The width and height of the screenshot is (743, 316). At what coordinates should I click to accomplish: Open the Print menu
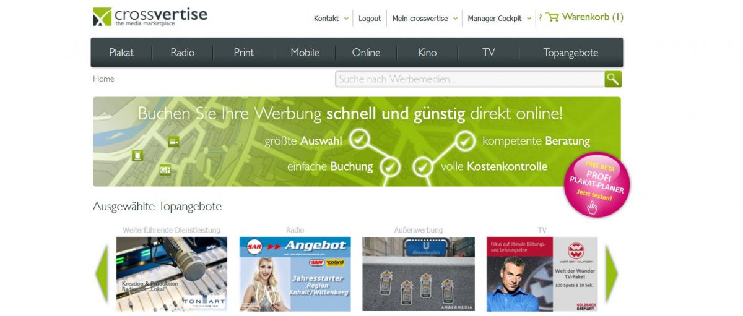tap(244, 53)
